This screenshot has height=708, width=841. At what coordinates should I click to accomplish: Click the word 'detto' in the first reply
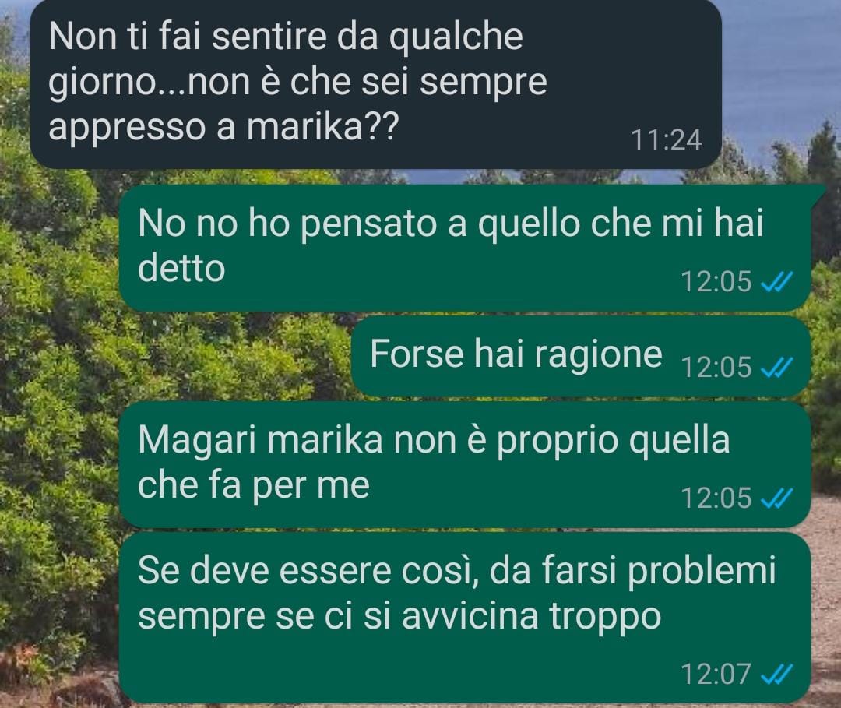coord(181,268)
